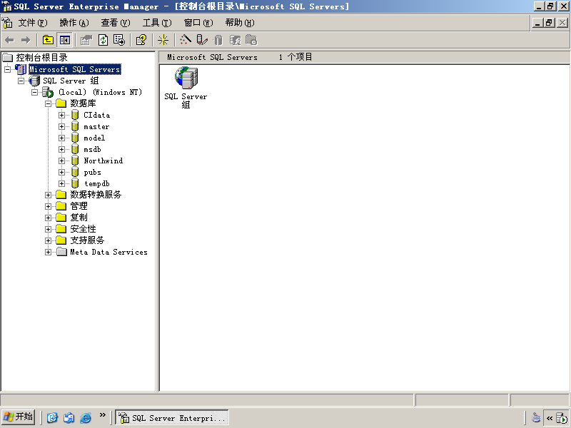571x428 pixels.
Task: Click the New Database cylinder toolbar icon
Action: pos(218,40)
